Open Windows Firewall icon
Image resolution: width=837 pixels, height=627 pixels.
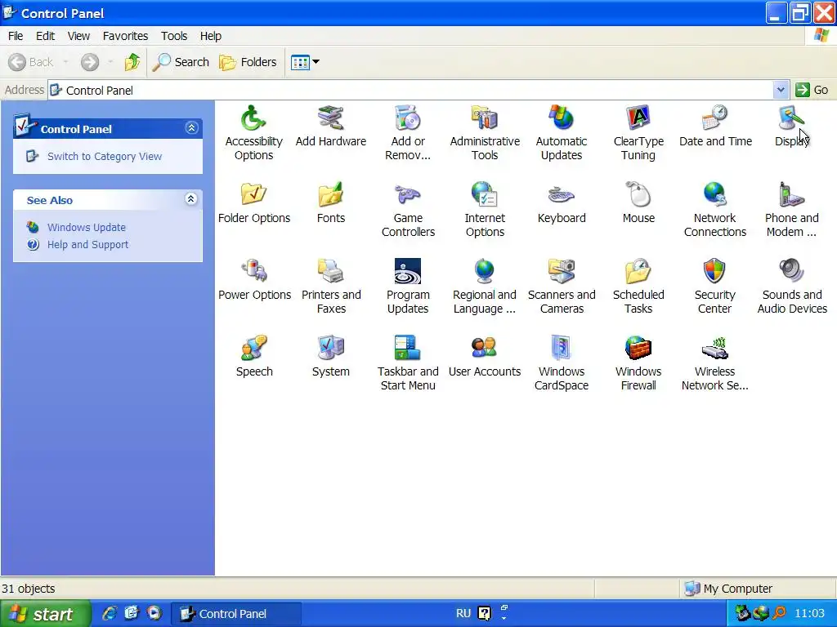[638, 348]
